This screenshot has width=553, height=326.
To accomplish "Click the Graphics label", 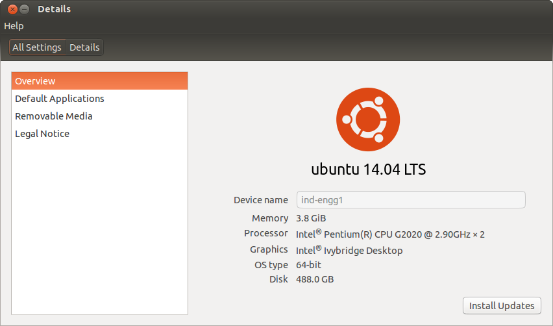I will point(269,249).
